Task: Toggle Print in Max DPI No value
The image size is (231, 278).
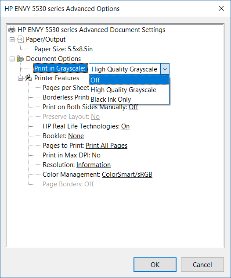Action: pos(96,155)
